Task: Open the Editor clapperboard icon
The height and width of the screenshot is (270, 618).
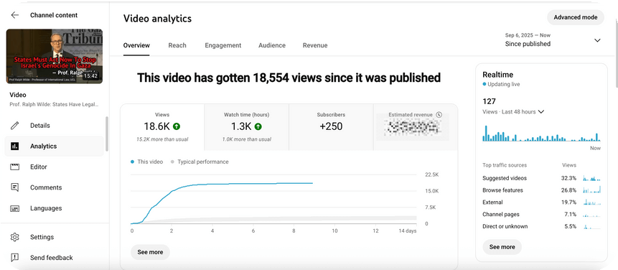Action: pyautogui.click(x=14, y=167)
